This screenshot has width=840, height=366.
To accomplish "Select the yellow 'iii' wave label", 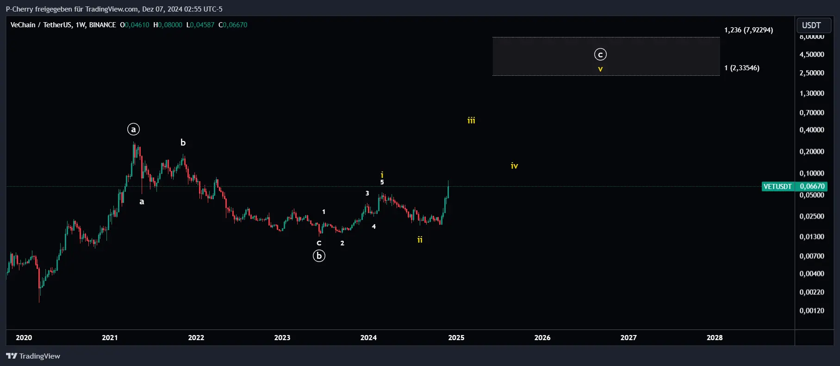I will coord(471,120).
